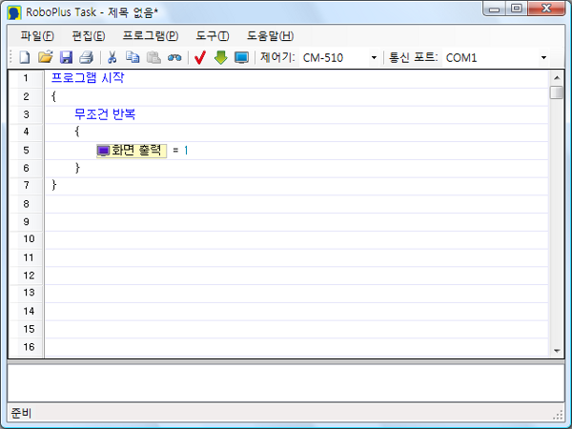The height and width of the screenshot is (429, 572).
Task: Save the task with the floppy disk icon
Action: pos(66,57)
